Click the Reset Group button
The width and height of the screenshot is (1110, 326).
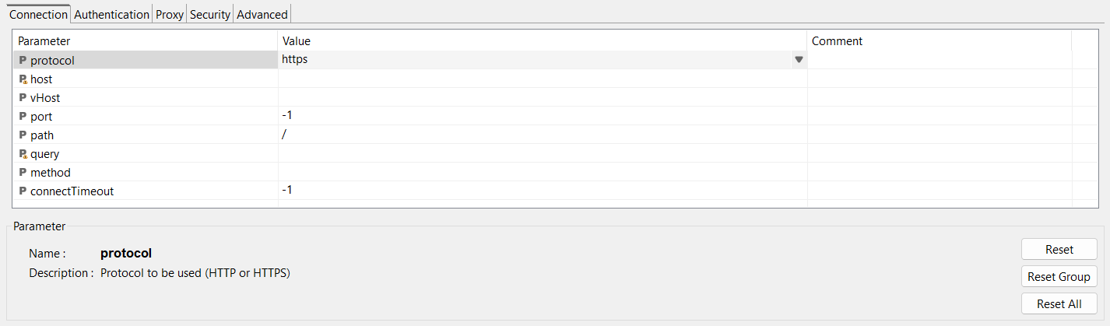coord(1059,276)
